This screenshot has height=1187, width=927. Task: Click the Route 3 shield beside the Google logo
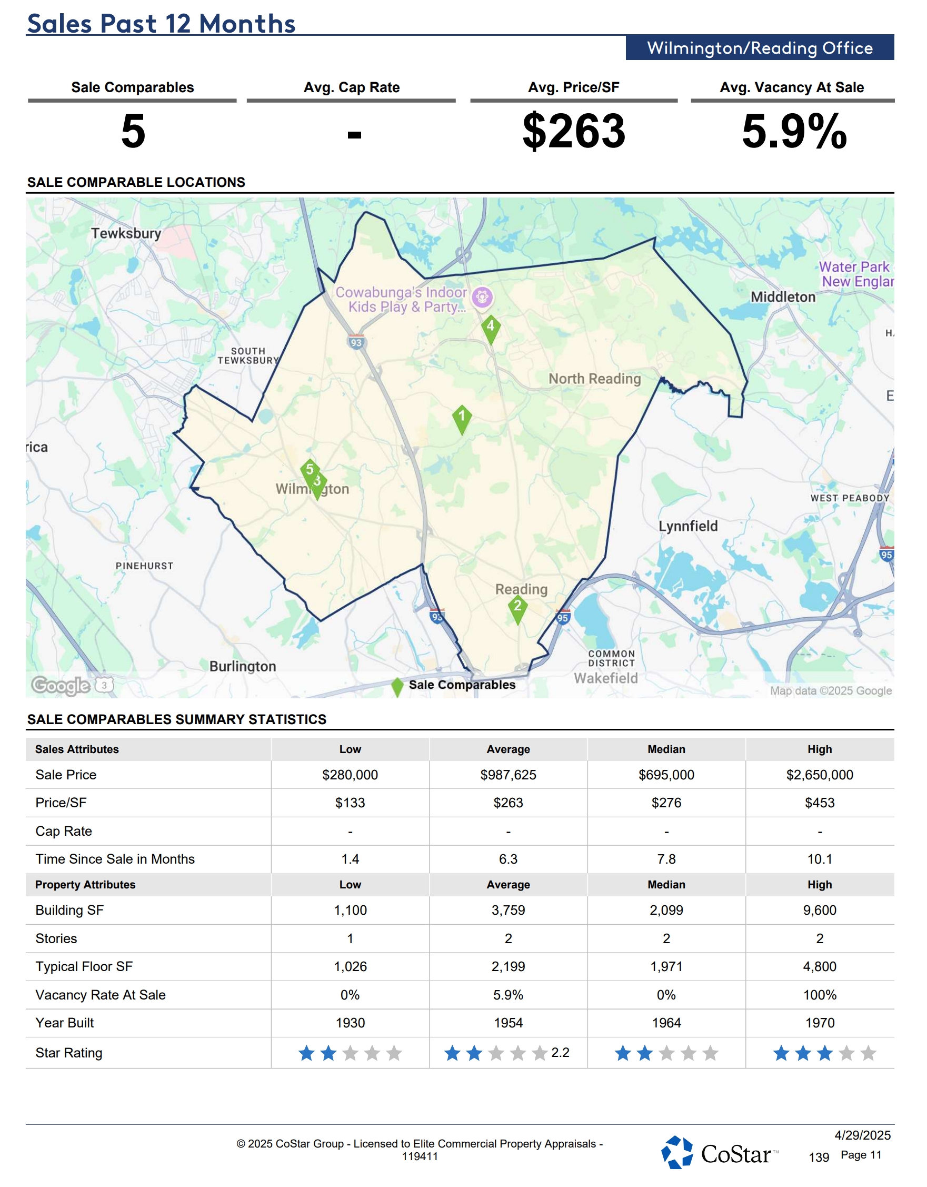(104, 685)
